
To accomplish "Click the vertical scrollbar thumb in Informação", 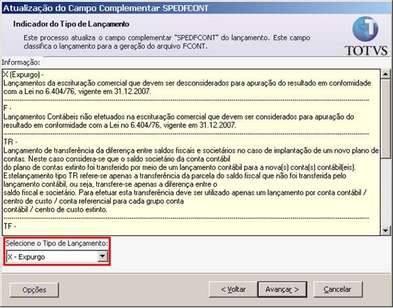I will [385, 118].
